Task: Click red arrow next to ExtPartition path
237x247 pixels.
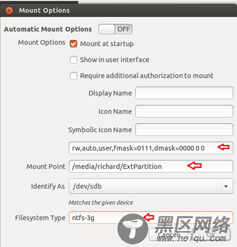Action: coord(194,166)
